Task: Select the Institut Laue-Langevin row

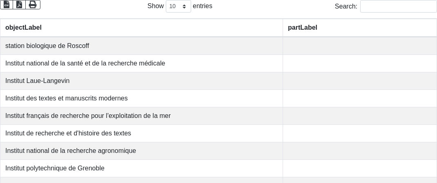Action: (218, 81)
